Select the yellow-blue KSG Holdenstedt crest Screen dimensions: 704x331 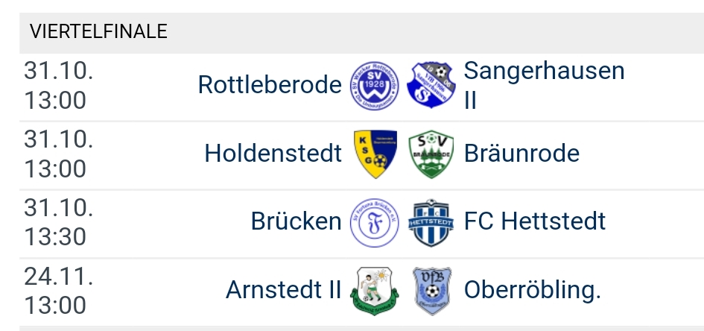pos(375,154)
